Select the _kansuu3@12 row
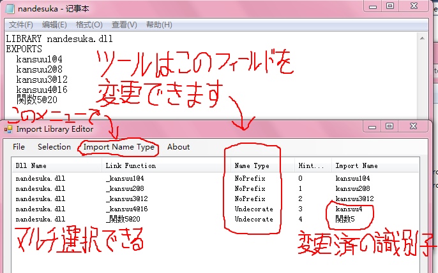 pos(215,199)
